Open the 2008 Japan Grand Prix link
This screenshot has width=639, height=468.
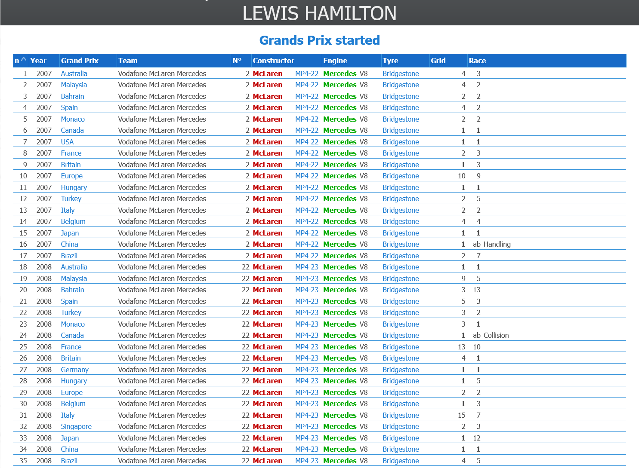[70, 438]
